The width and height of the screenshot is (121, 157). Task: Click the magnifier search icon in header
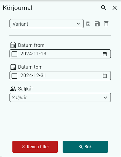104,8
